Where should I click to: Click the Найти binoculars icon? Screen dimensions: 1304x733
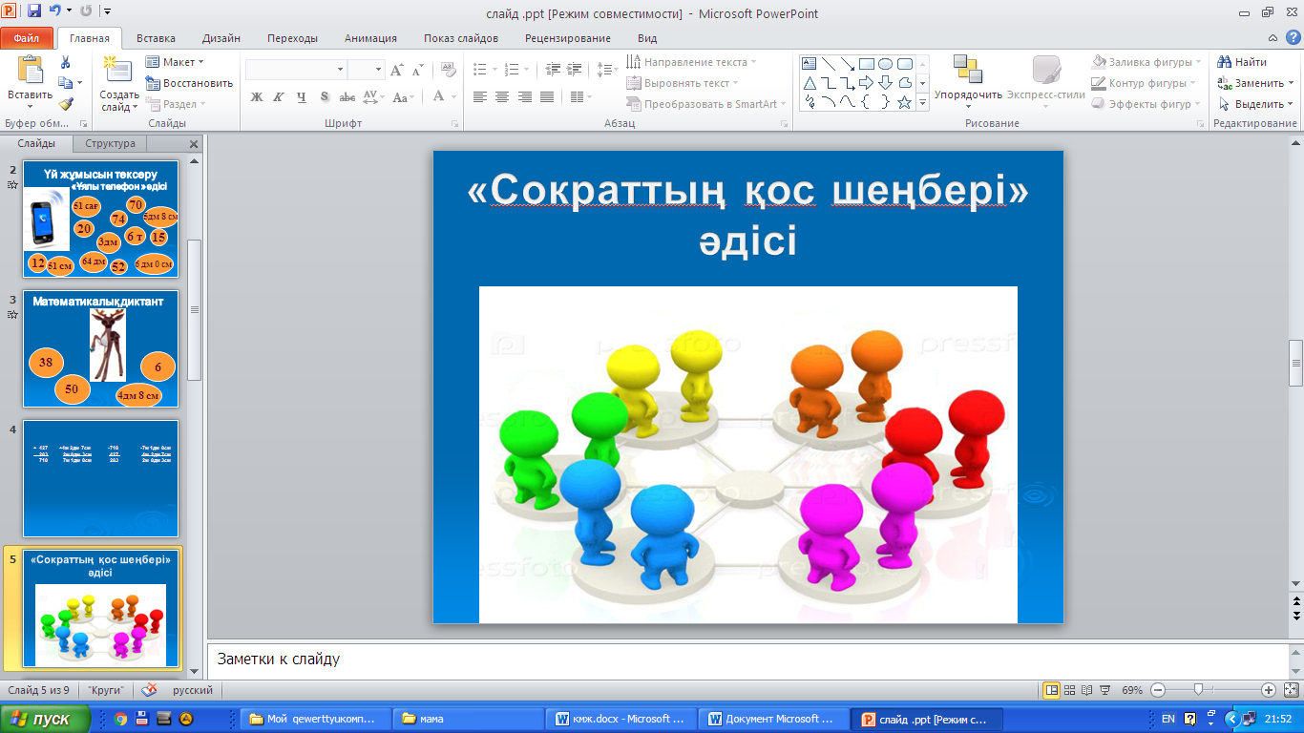pyautogui.click(x=1224, y=62)
